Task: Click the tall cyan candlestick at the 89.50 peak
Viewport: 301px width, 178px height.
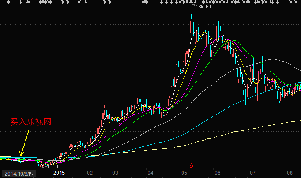Action: (x=192, y=12)
